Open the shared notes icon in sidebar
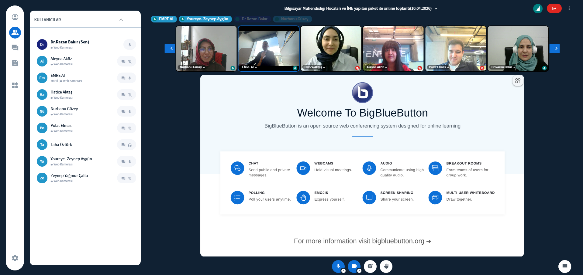The width and height of the screenshot is (583, 275). tap(15, 63)
